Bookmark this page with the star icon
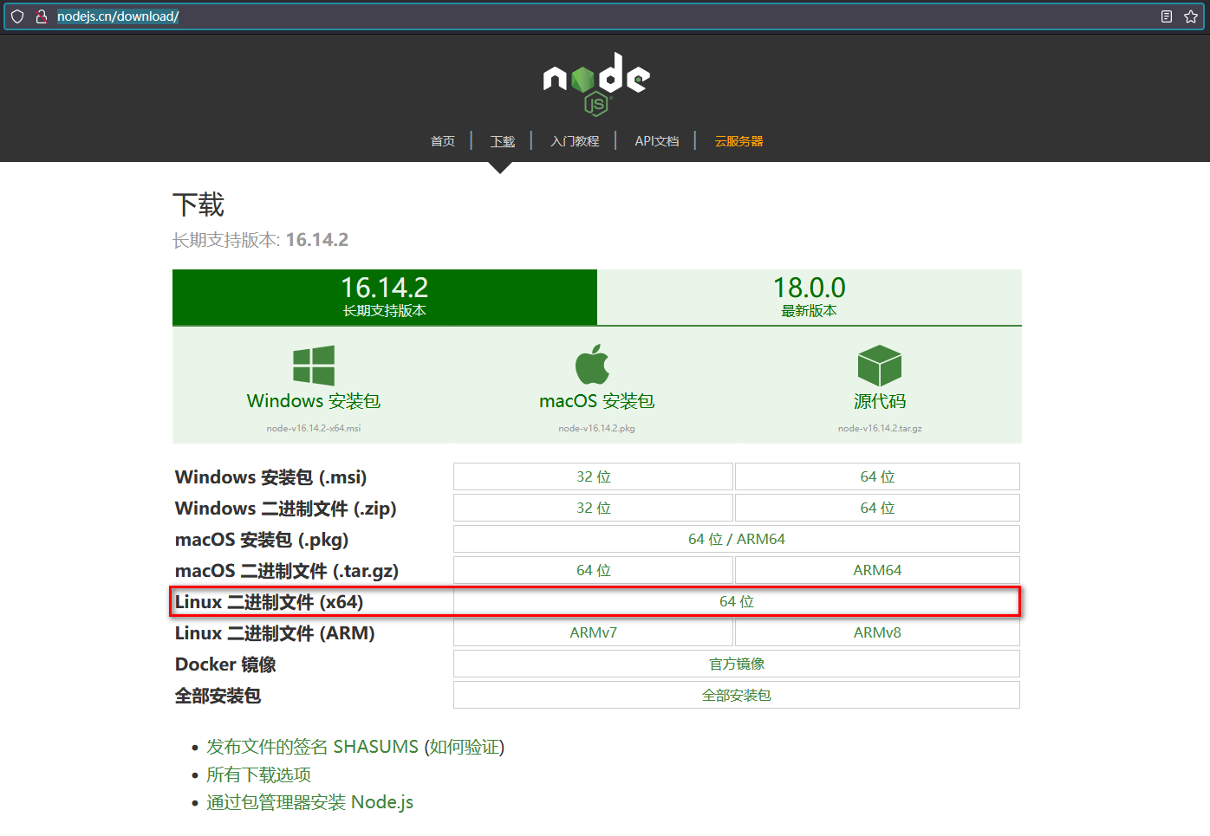1210x836 pixels. click(x=1191, y=16)
